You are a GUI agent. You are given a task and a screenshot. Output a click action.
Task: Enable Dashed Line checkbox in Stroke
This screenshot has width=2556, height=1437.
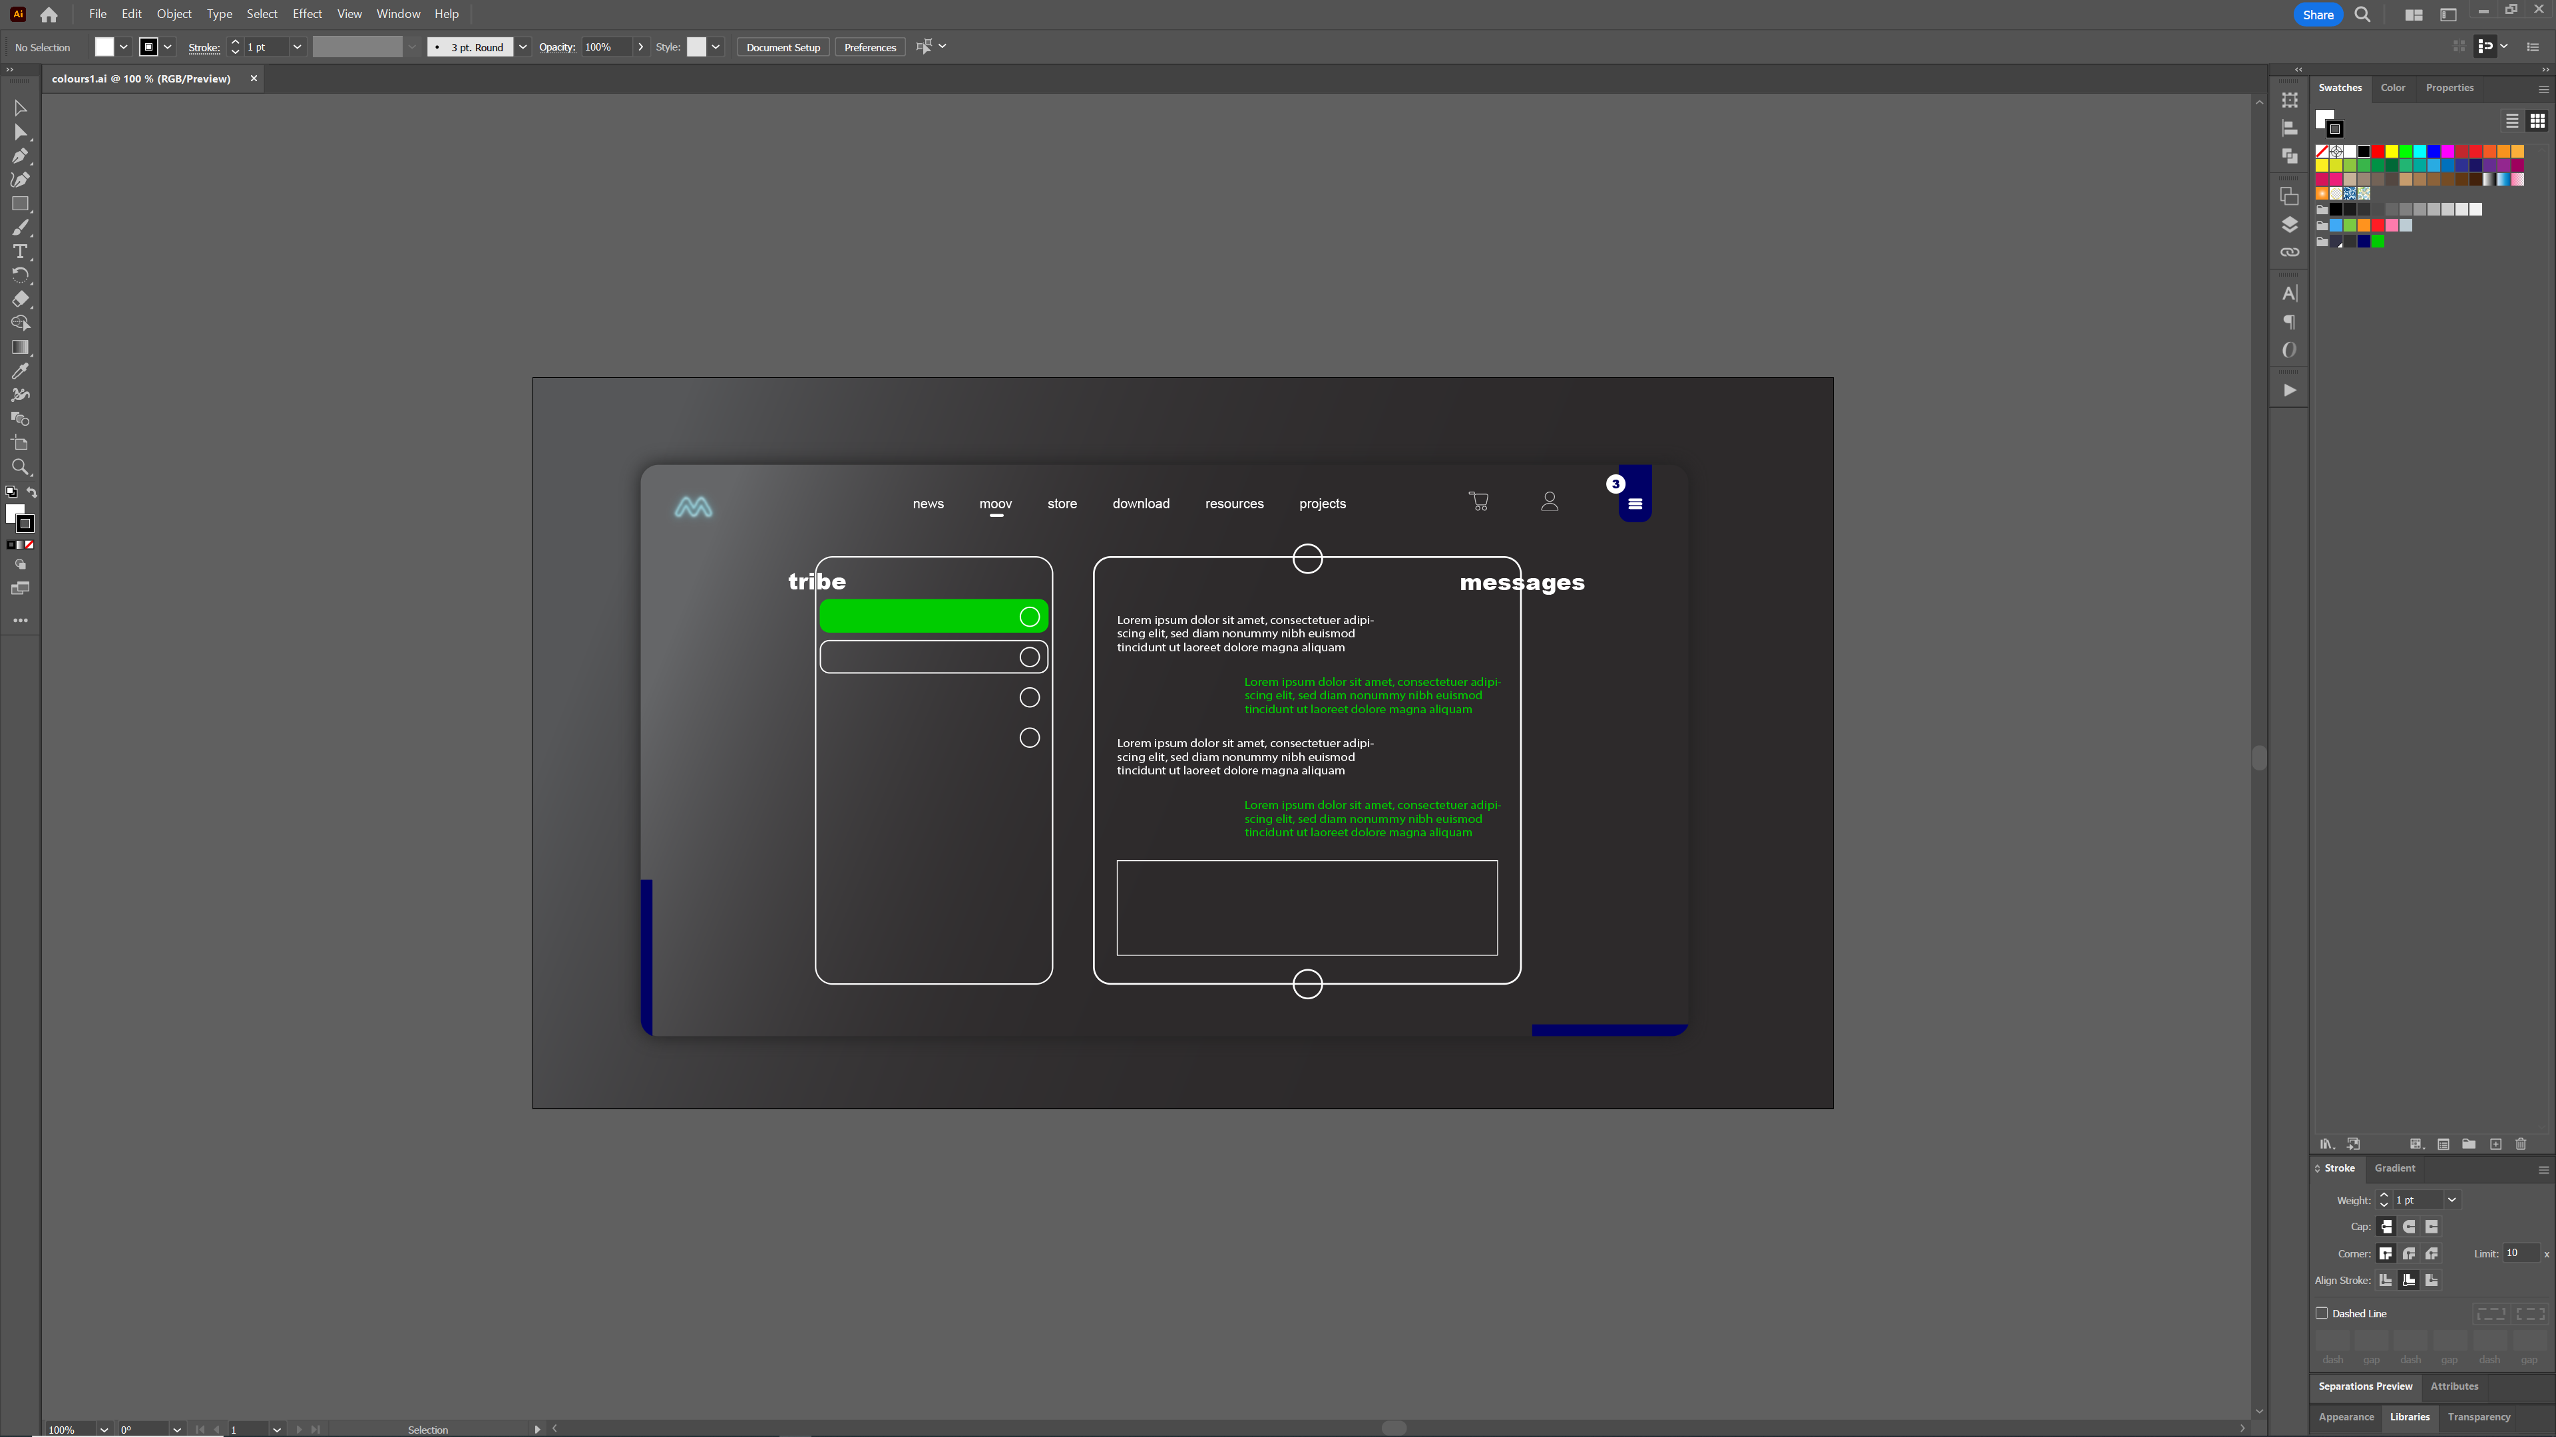click(x=2322, y=1313)
